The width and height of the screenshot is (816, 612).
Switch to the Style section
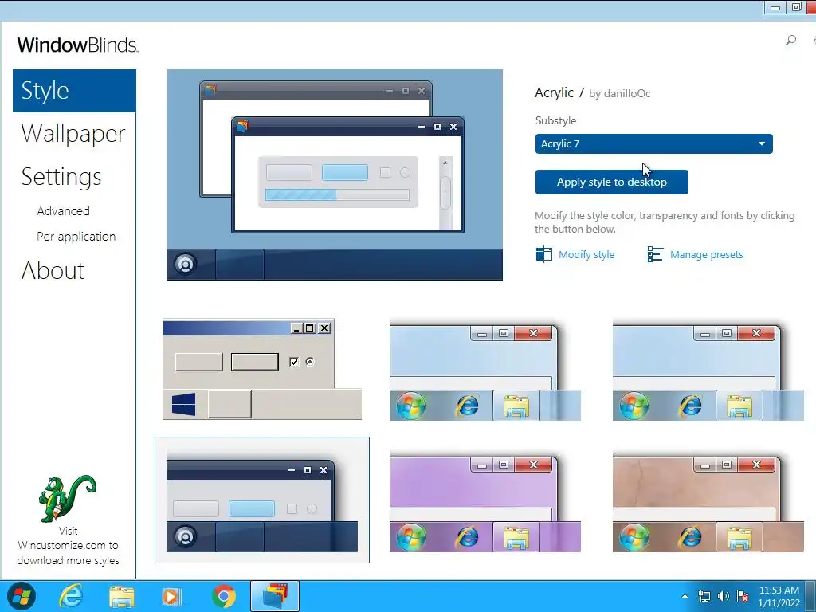click(x=74, y=91)
